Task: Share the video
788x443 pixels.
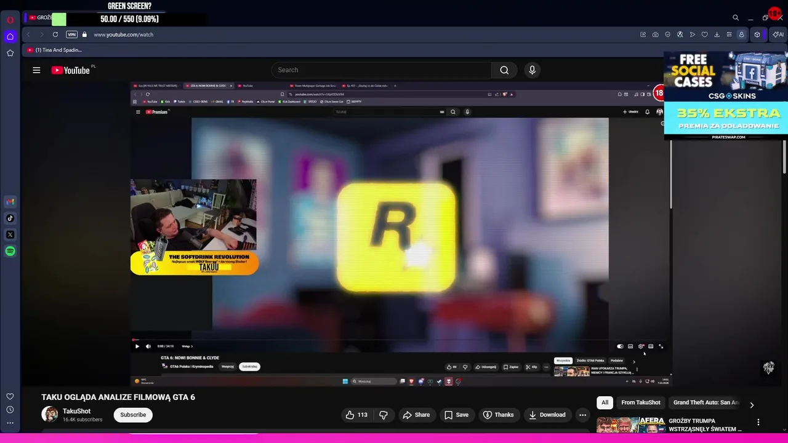Action: tap(416, 415)
